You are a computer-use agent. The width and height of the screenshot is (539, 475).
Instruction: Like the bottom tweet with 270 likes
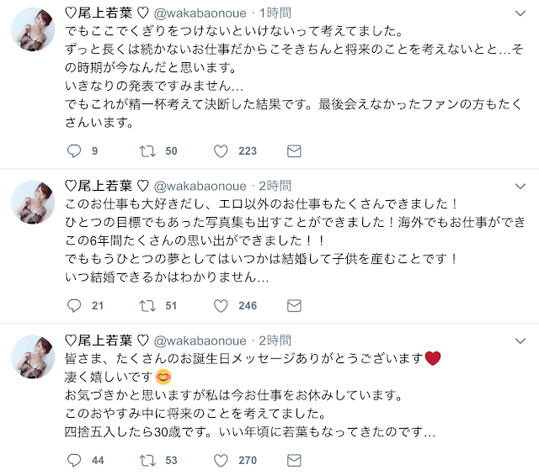tap(221, 460)
